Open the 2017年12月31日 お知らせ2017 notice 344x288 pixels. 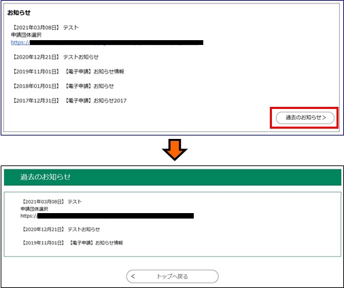point(69,101)
